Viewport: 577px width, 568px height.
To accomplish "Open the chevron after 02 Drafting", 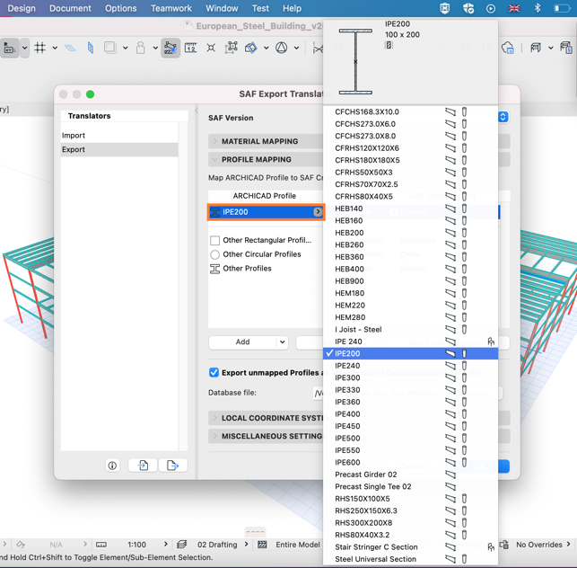I will [x=247, y=544].
